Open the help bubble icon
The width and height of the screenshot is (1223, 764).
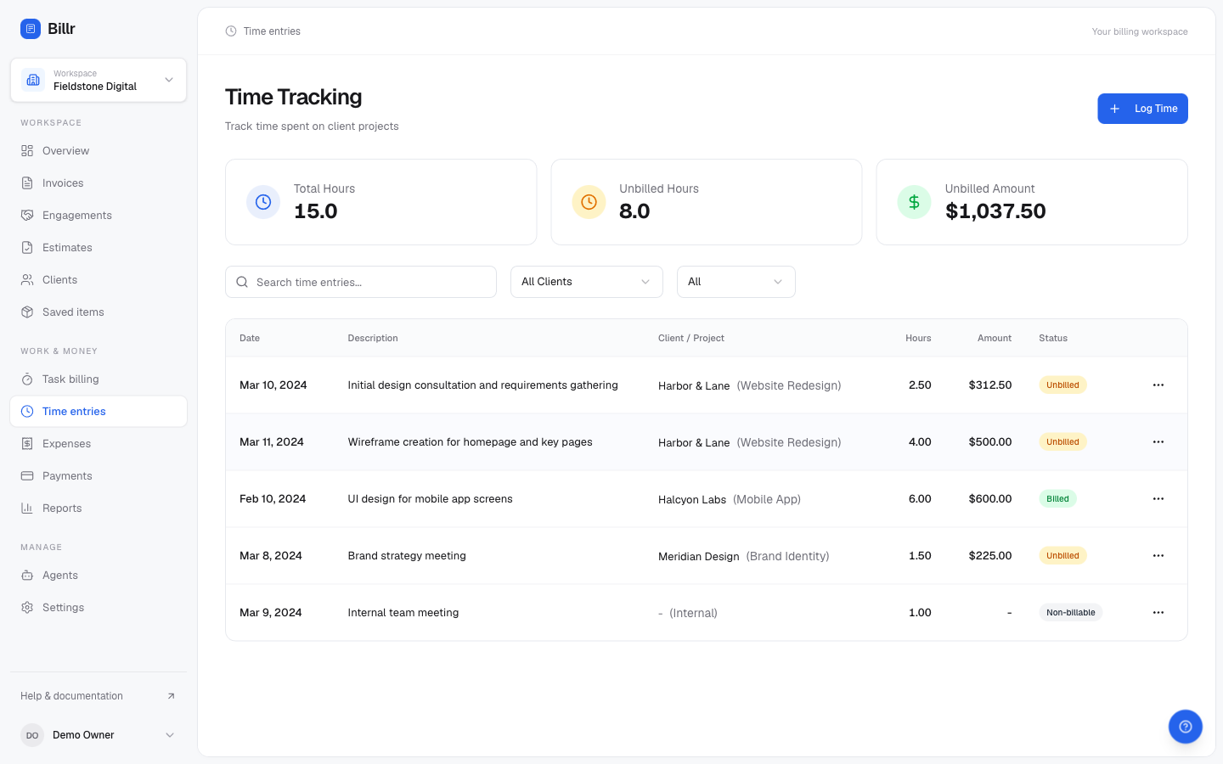(1186, 727)
